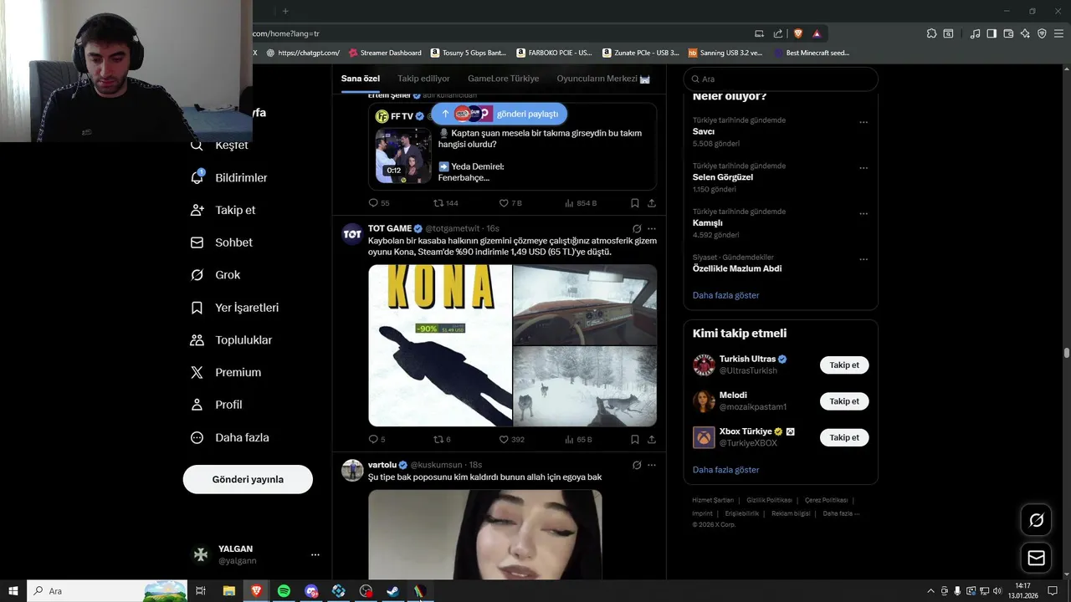
Task: Open Grok explain icon on TOT GAME post
Action: [637, 228]
